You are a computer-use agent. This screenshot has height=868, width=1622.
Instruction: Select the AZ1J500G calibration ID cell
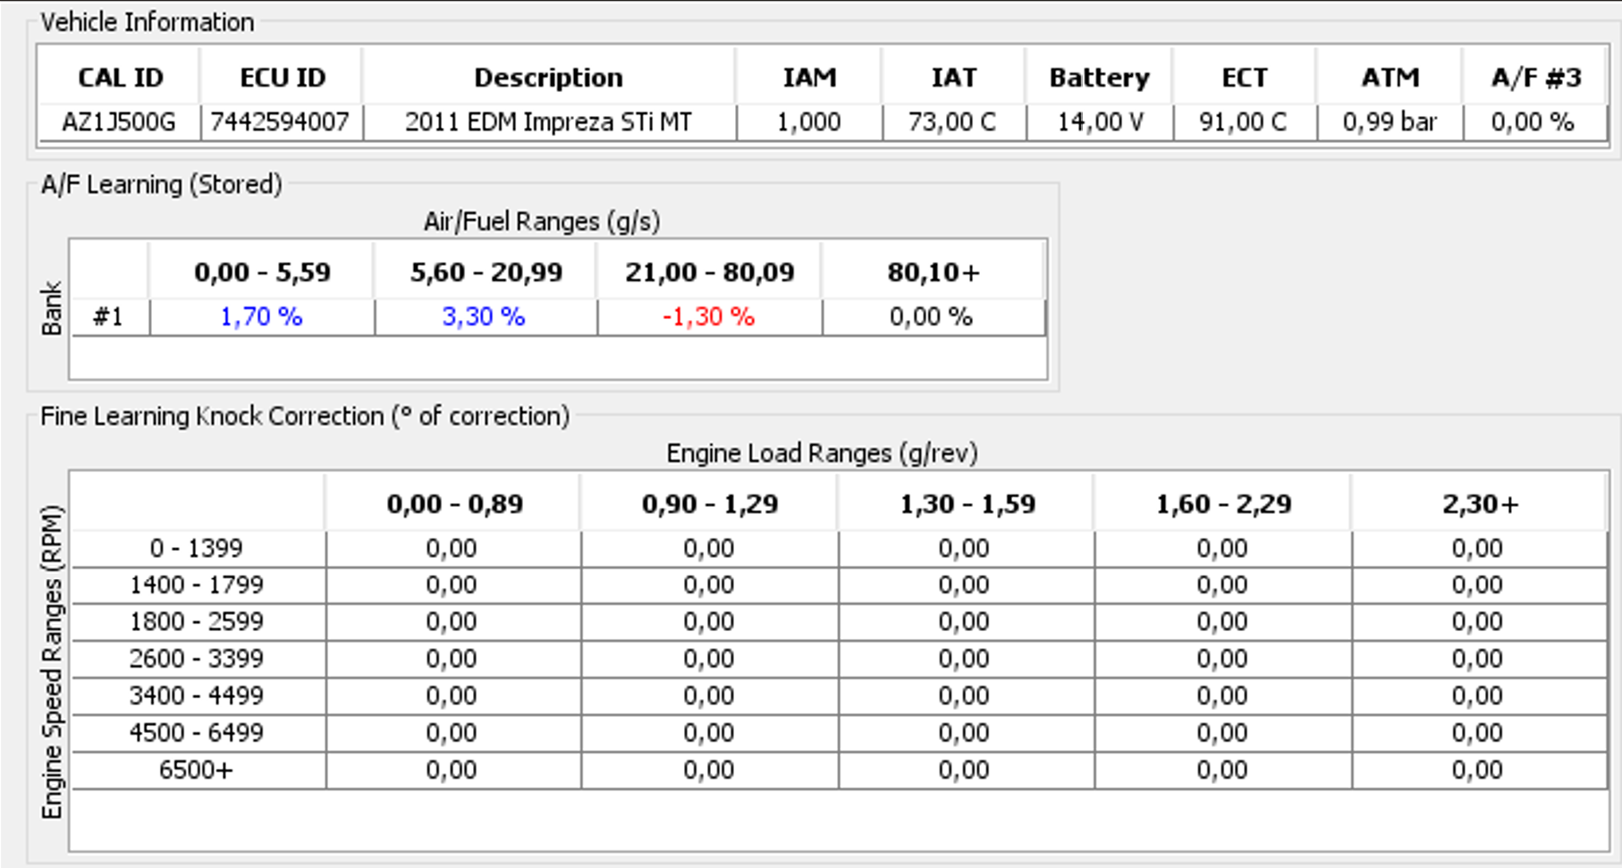coord(119,122)
